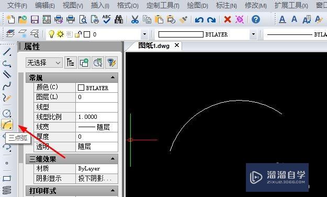Viewport: 327px width, 197px height.
Task: Open the 无选择 selection dropdown
Action: (44, 63)
